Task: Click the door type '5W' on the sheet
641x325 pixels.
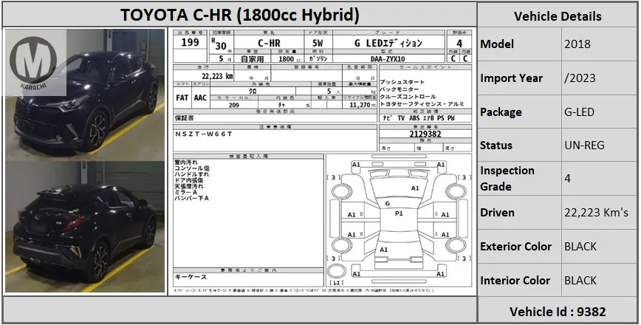Action: pos(318,43)
